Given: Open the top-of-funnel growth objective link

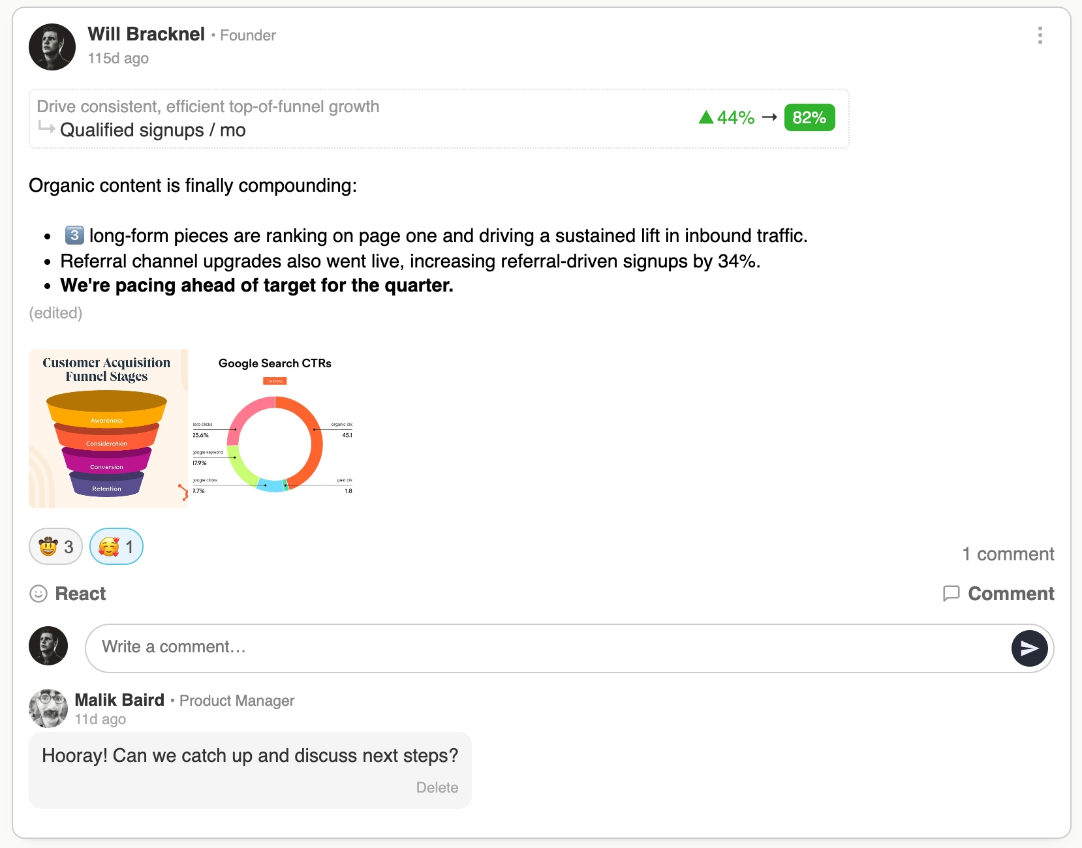Looking at the screenshot, I should [208, 106].
